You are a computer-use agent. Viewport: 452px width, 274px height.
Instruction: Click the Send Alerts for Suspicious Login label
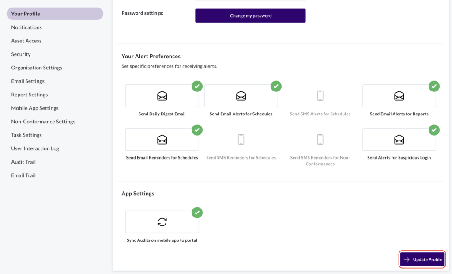(x=399, y=158)
